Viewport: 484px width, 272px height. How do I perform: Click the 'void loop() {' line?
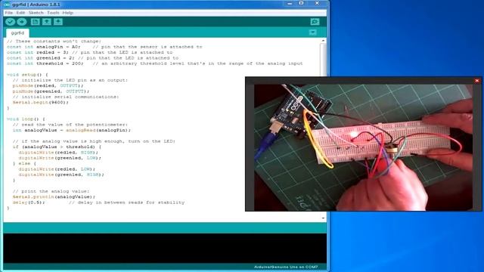pyautogui.click(x=26, y=119)
